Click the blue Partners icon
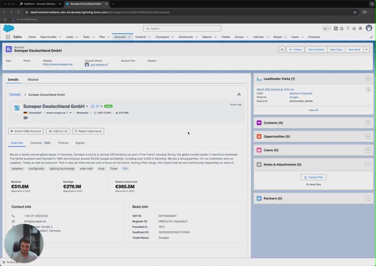The width and height of the screenshot is (376, 266). [259, 198]
